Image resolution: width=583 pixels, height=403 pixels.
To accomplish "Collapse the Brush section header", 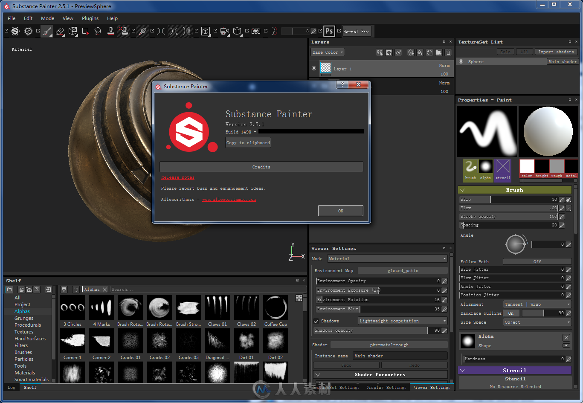I will (x=515, y=190).
